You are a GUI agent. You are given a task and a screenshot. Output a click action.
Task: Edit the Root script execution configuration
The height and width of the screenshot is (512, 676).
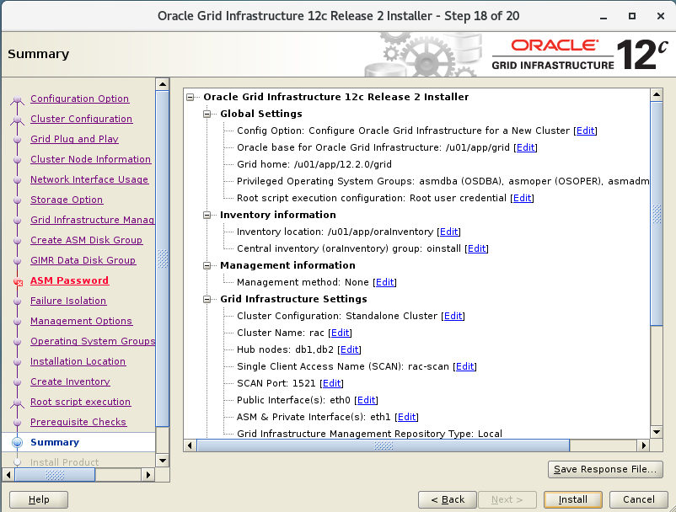(x=522, y=198)
